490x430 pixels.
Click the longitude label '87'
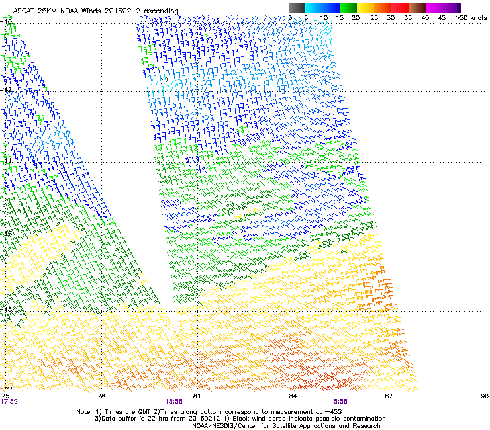(389, 396)
